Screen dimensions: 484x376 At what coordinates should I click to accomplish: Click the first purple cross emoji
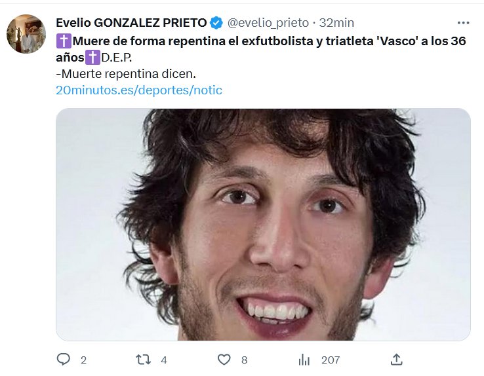click(64, 41)
